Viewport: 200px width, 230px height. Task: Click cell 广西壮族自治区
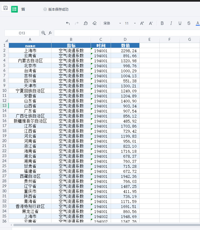[x=30, y=116]
